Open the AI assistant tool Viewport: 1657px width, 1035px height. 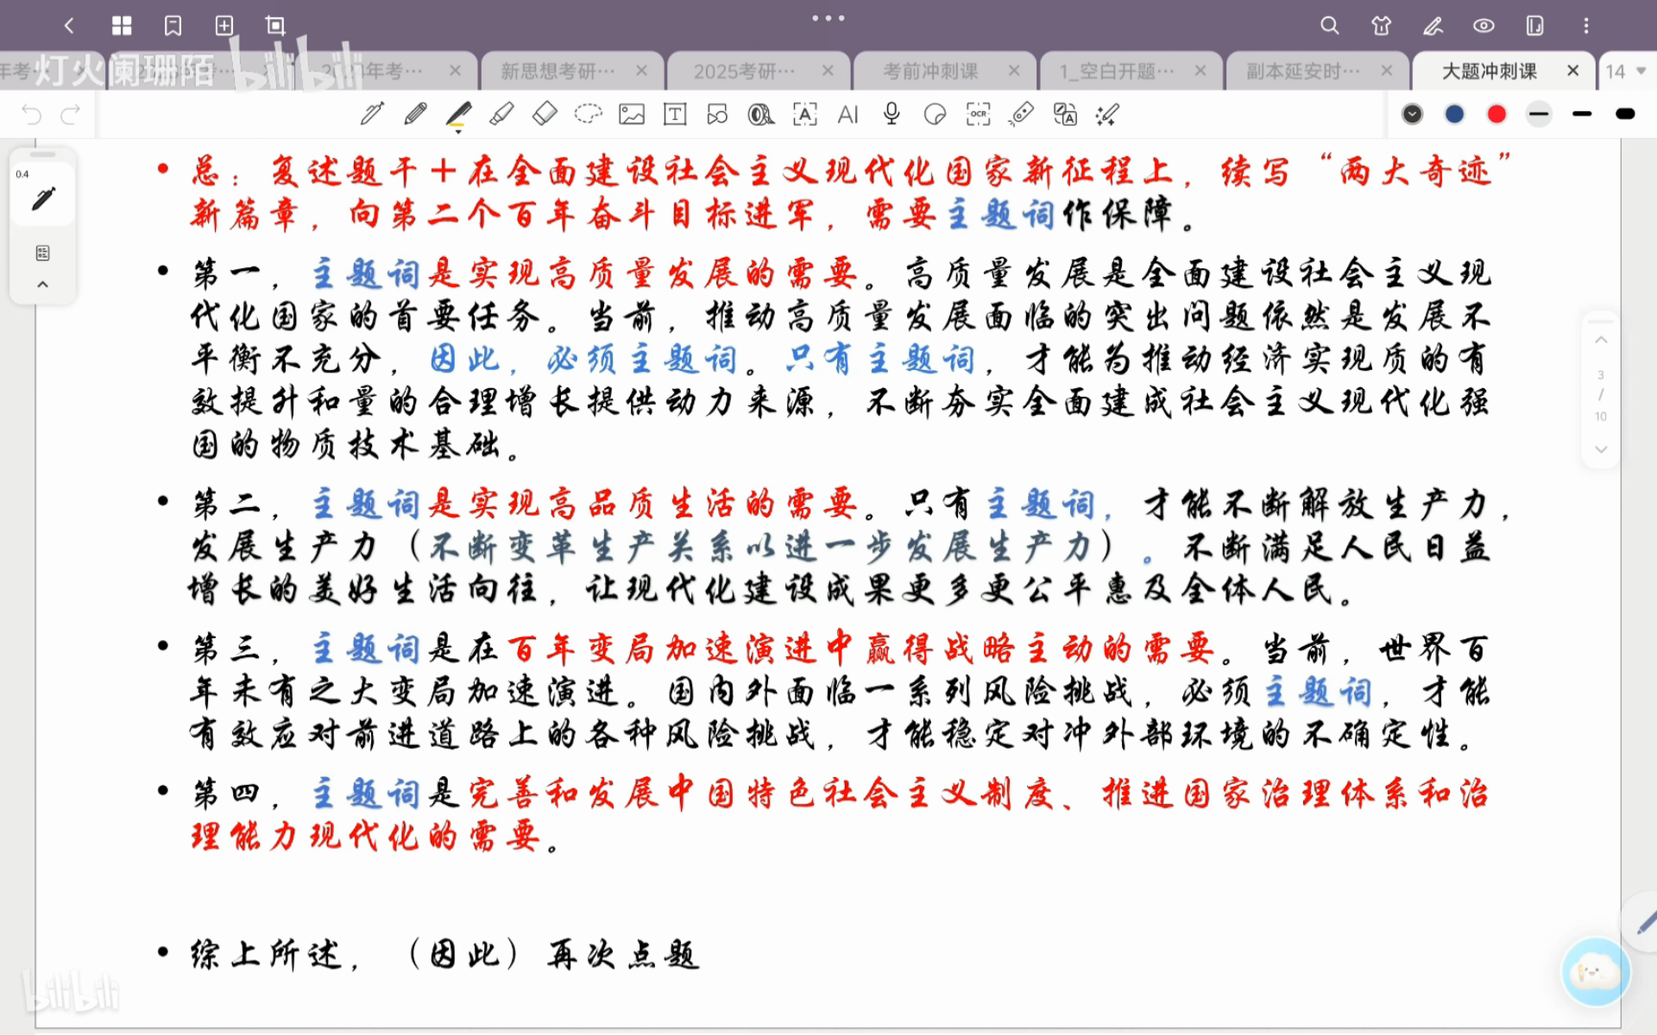point(847,114)
